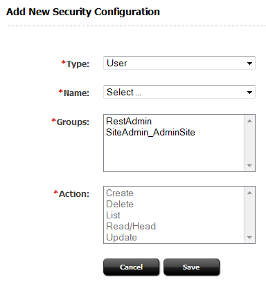The width and height of the screenshot is (266, 293).
Task: Click Groups list scrollbar down arrow
Action: (x=249, y=165)
